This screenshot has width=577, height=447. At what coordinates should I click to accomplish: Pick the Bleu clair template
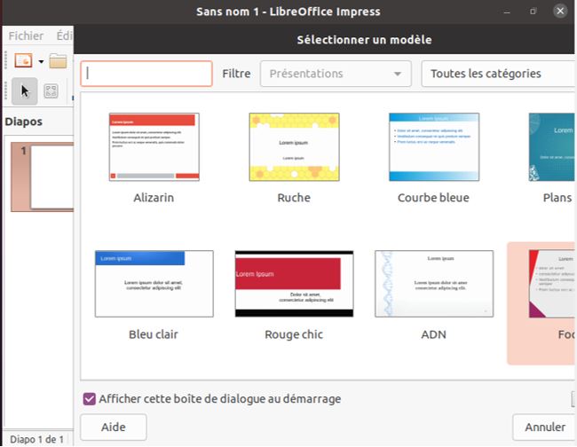click(154, 283)
